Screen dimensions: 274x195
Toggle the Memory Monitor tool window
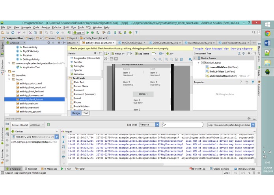click(245, 169)
